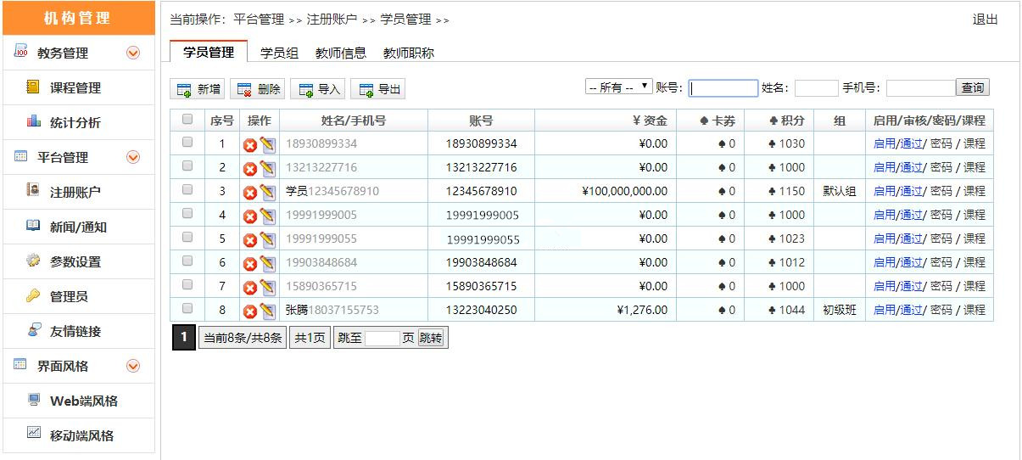Click the edit pencil icon for row 18930899334
Screen dimensions: 1022x460
[x=267, y=144]
